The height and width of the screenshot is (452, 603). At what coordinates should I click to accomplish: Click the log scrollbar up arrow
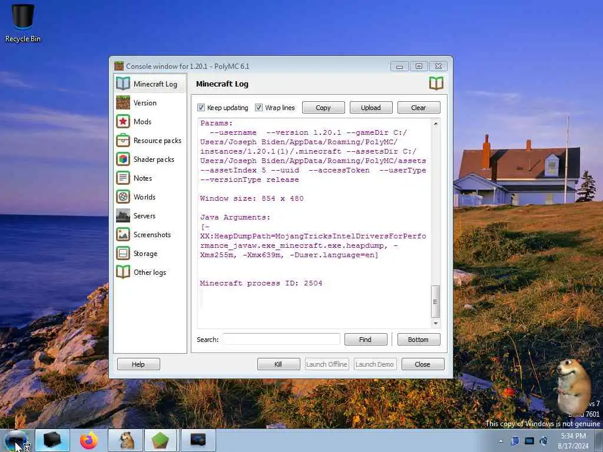point(435,124)
